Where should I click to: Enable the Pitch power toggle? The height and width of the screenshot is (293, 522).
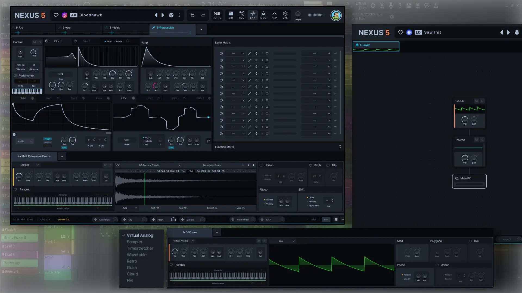310,165
